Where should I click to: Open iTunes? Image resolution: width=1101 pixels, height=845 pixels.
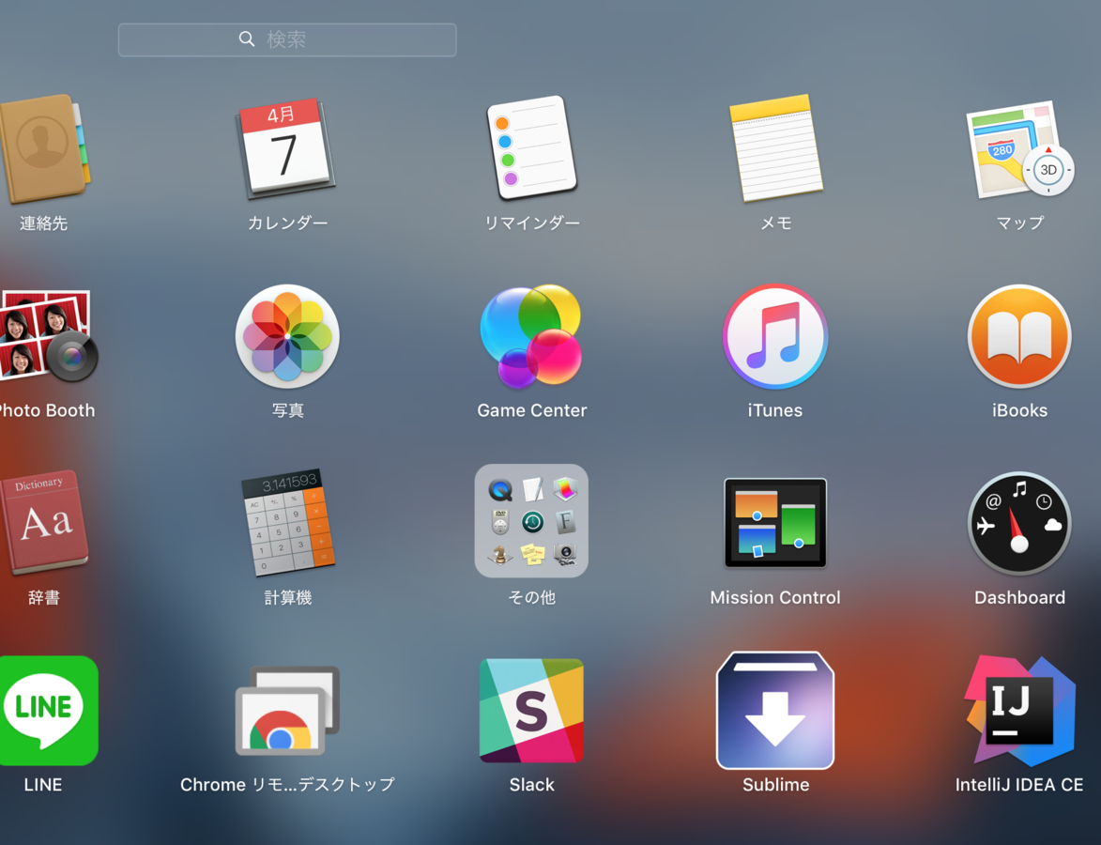[775, 336]
